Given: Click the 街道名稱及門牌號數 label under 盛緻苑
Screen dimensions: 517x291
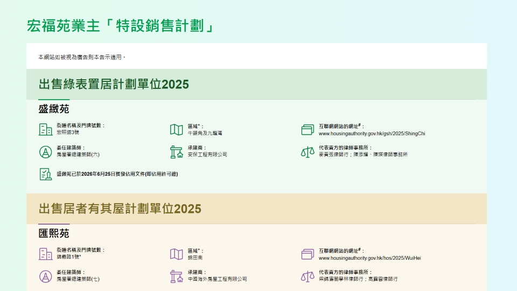Looking at the screenshot, I should (x=80, y=126).
